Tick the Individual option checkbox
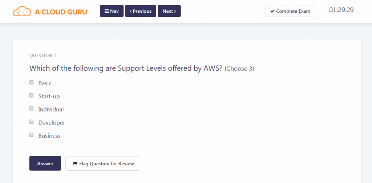 click(x=31, y=109)
